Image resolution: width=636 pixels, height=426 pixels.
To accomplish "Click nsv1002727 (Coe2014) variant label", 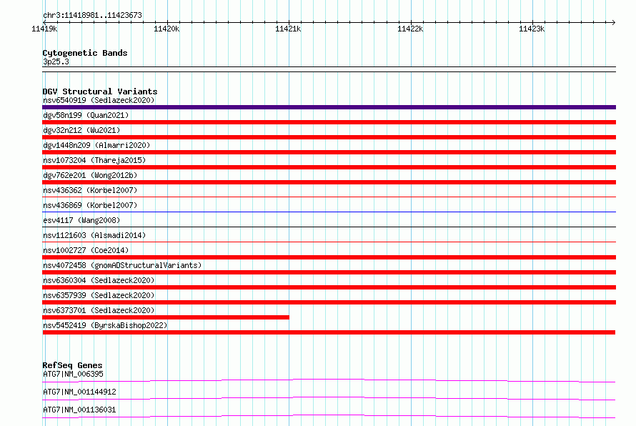I will point(86,250).
